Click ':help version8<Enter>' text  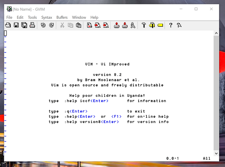coord(92,122)
